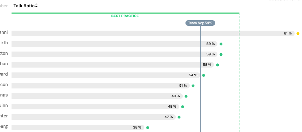
Task: Select the 58 % talk ratio bar
Action: point(113,65)
